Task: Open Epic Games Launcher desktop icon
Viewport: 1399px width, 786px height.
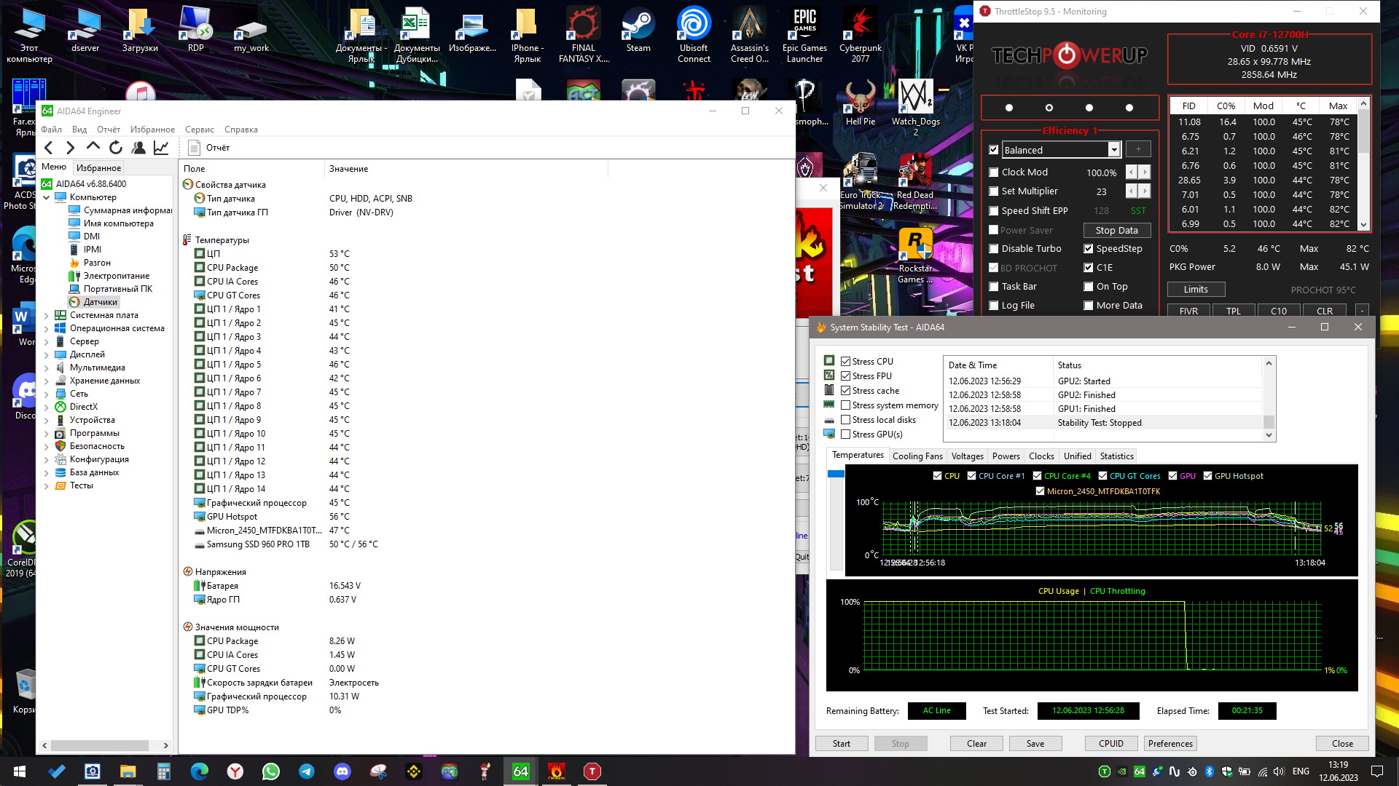Action: [x=804, y=35]
